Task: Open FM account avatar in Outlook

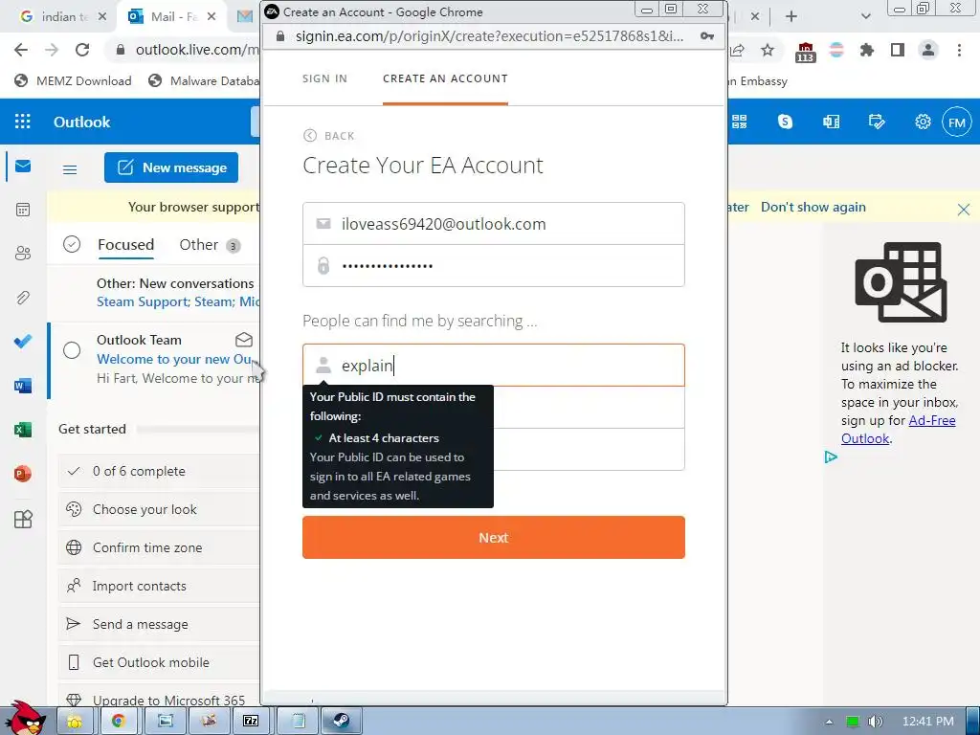Action: pos(957,122)
